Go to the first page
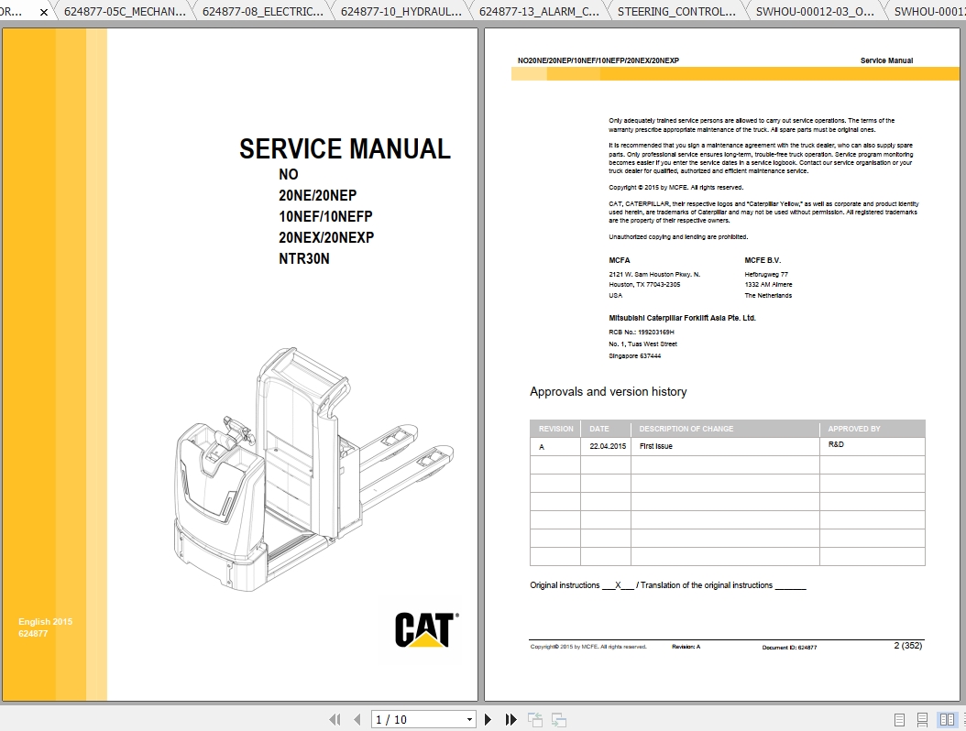Viewport: 966px width, 731px height. (335, 719)
